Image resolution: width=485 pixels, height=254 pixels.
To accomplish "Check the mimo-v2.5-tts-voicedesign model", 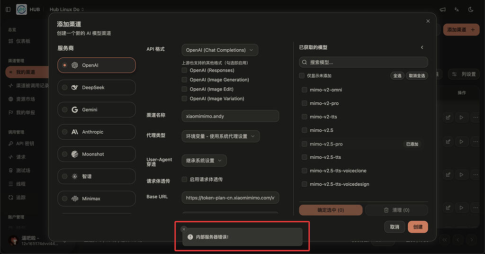I will 305,184.
